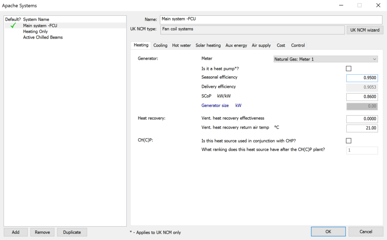Click the system Name text field
Viewport: 387px width, 240px height.
(x=270, y=20)
